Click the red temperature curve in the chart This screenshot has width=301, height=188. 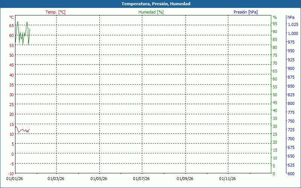point(22,130)
